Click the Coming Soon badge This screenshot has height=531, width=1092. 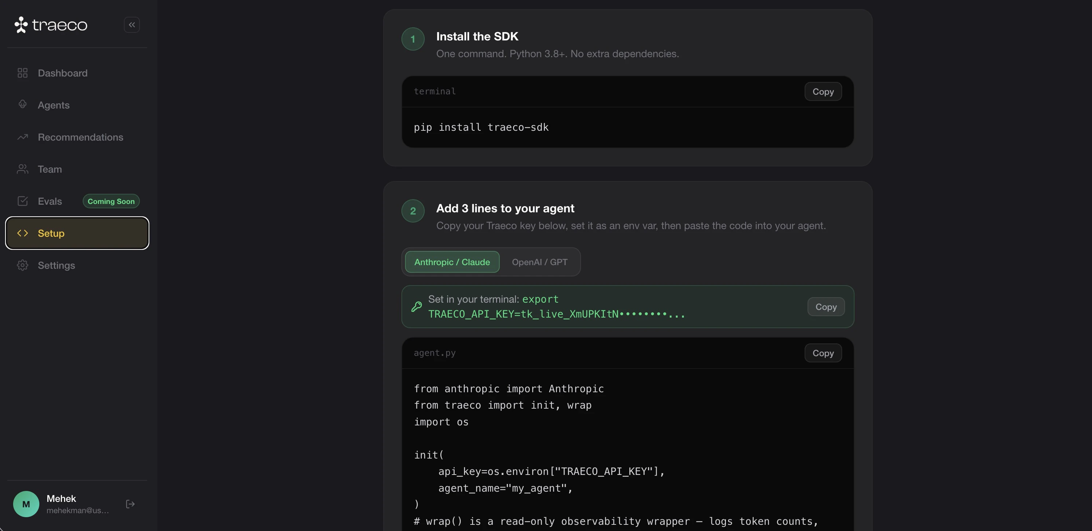[x=111, y=201]
